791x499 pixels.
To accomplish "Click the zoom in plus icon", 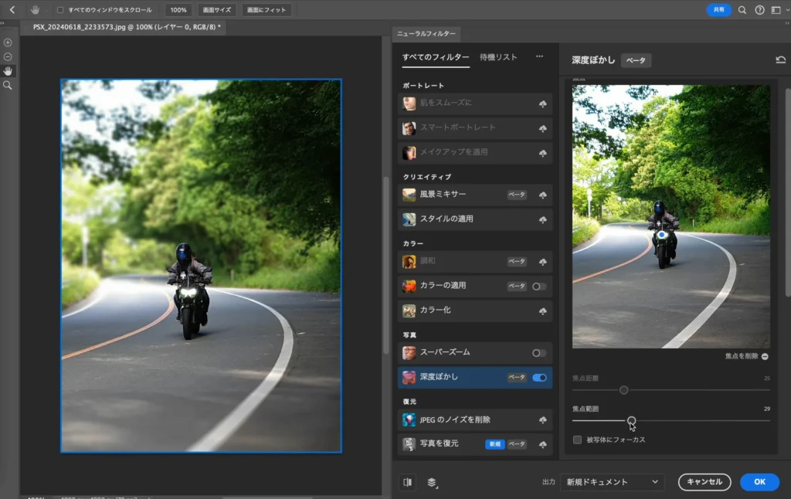I will 8,42.
